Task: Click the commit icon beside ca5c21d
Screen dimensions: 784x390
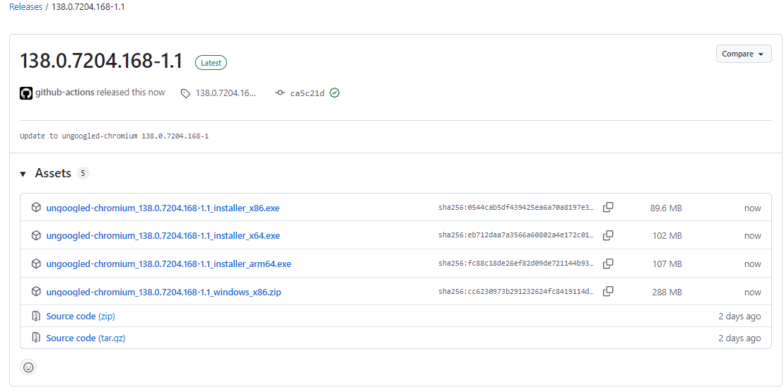Action: pos(280,93)
